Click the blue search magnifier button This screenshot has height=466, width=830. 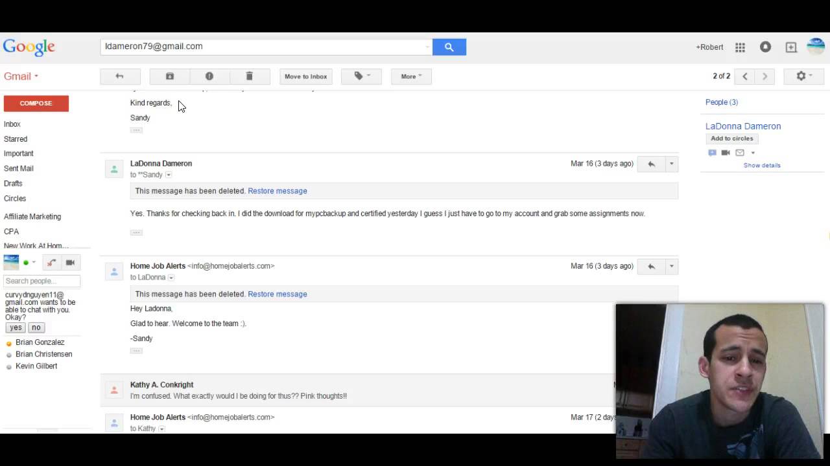pos(449,47)
